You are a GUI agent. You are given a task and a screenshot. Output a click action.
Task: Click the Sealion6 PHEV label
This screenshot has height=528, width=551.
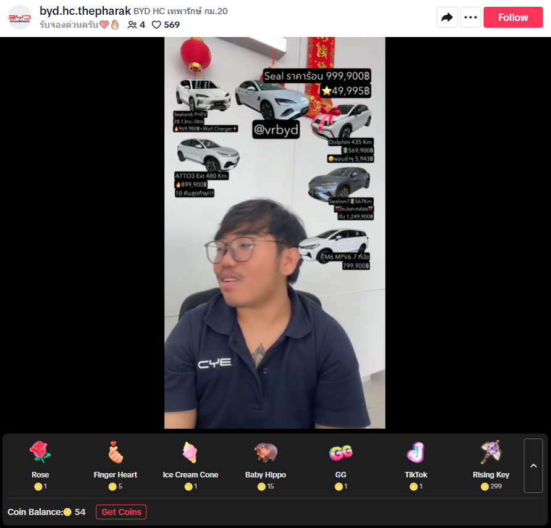(190, 114)
